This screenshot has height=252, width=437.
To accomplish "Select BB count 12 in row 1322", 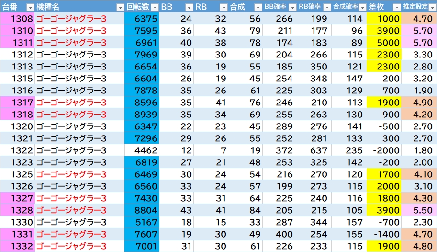I will (176, 150).
